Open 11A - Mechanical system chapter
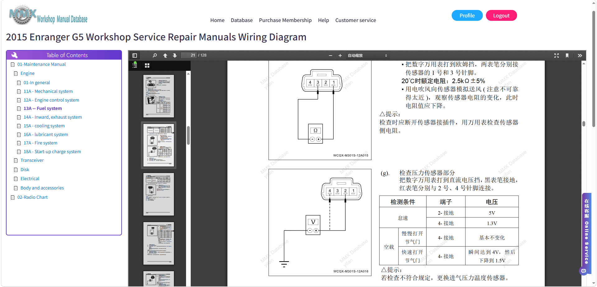The width and height of the screenshot is (597, 287). click(48, 91)
